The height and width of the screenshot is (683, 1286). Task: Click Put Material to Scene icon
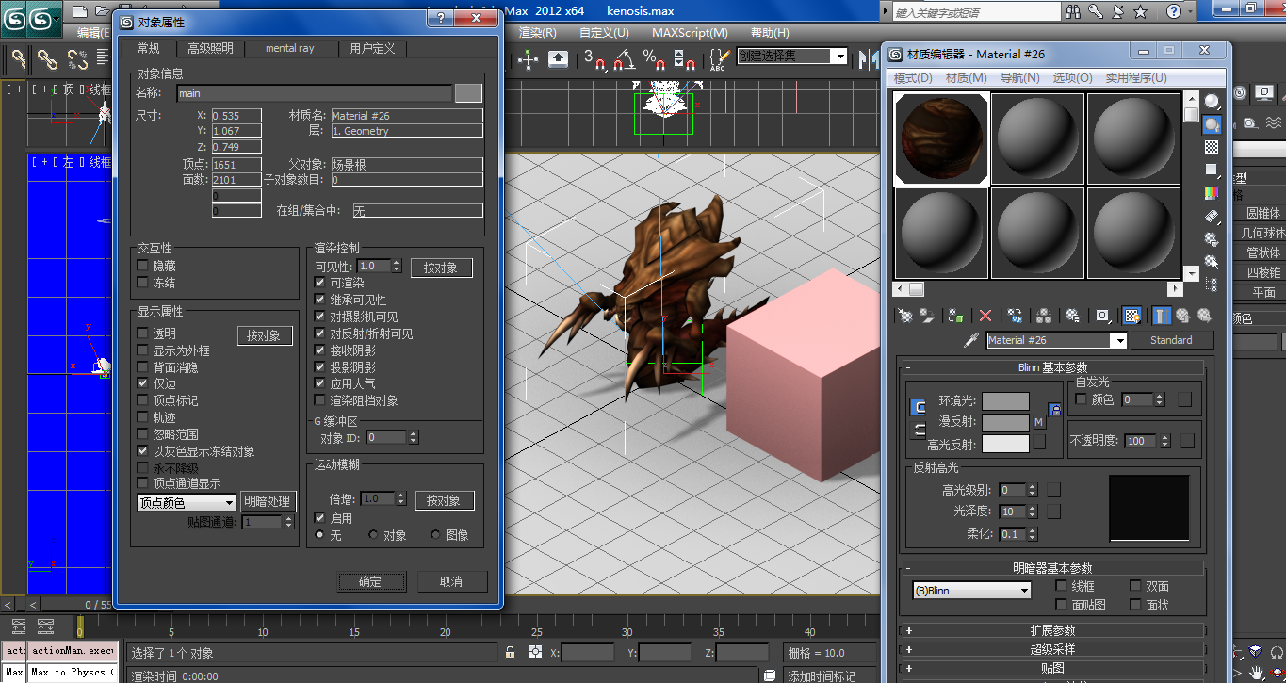928,316
